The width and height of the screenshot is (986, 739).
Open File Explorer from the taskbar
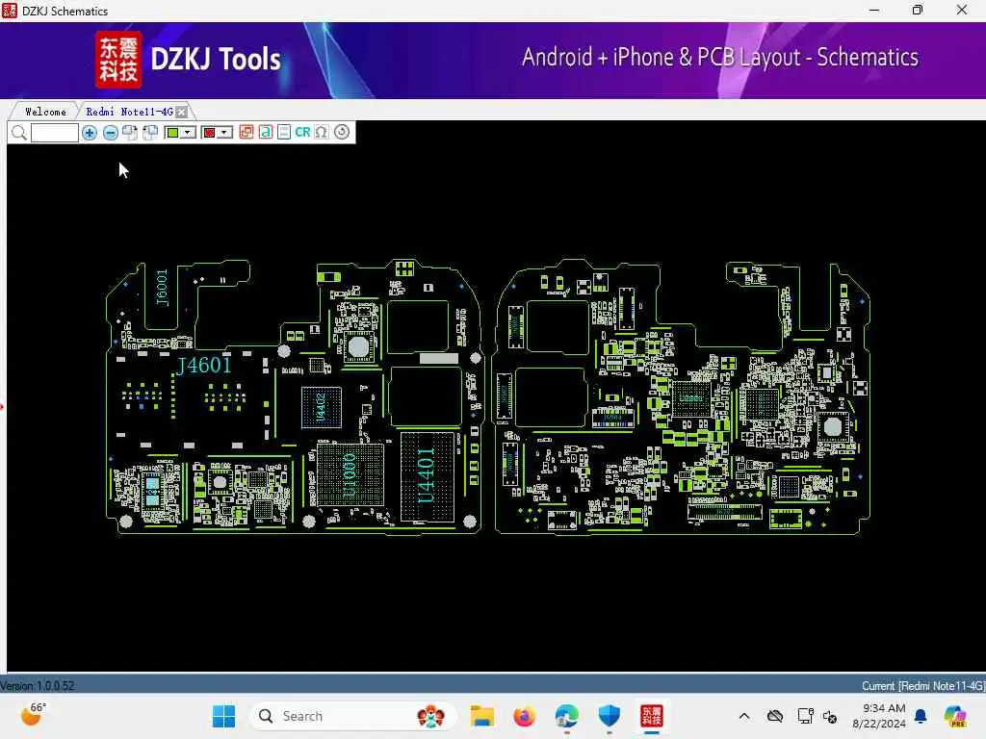[482, 716]
